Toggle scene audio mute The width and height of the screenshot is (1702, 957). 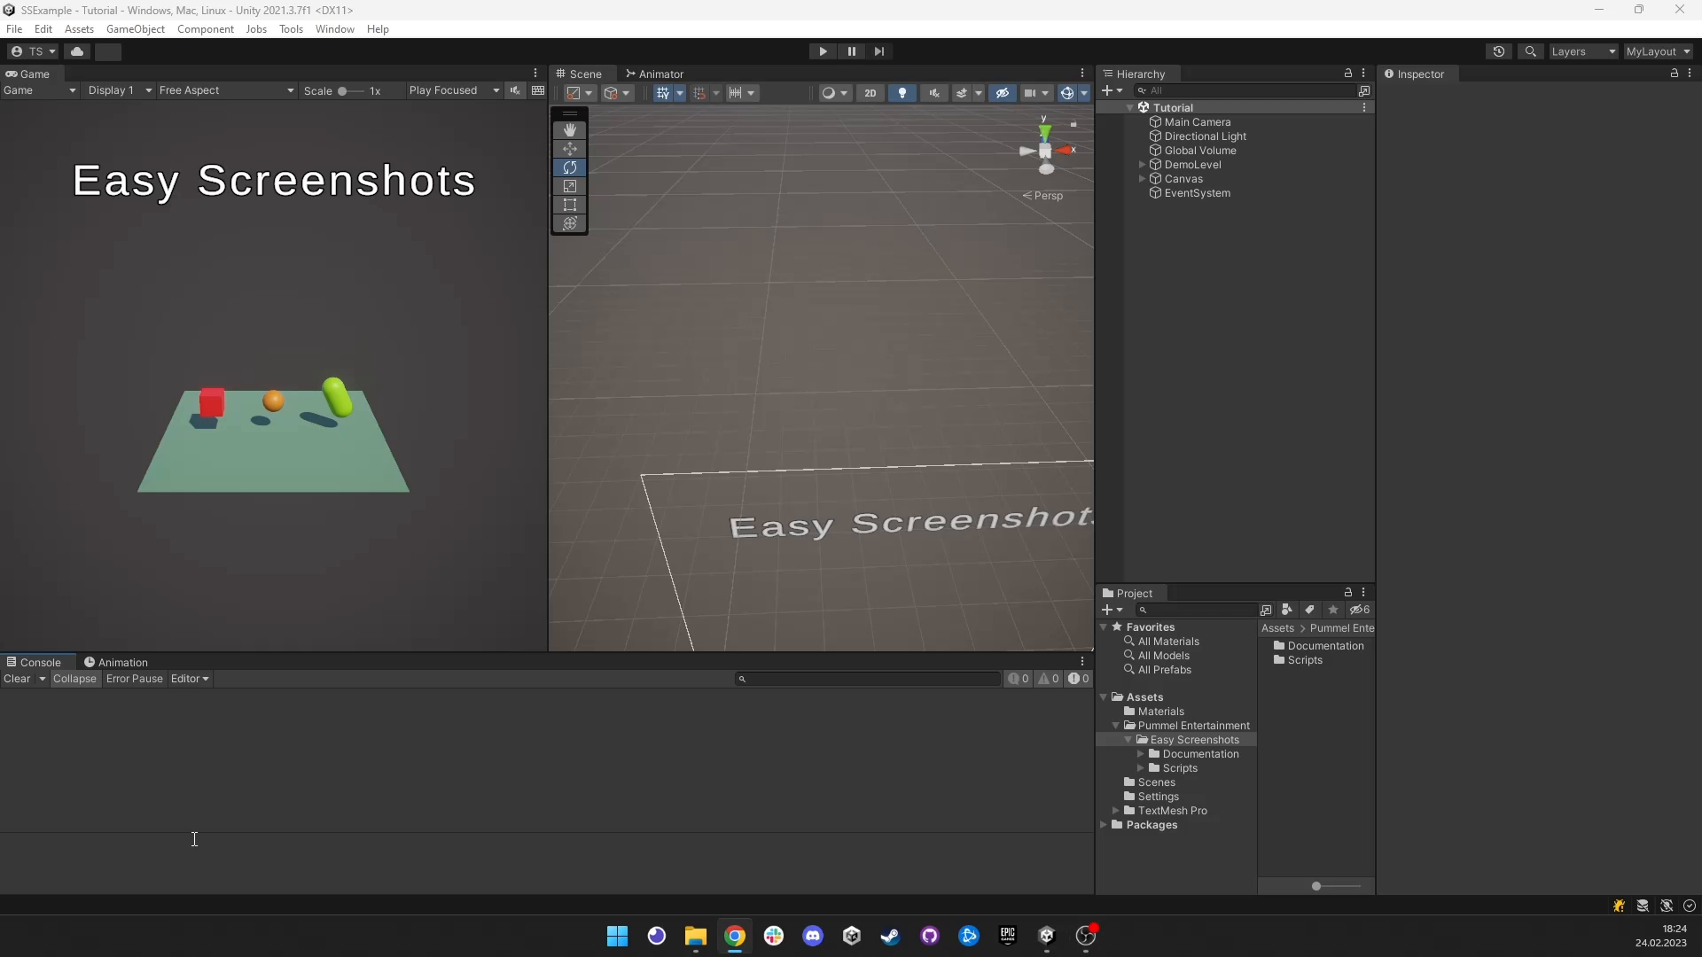(x=934, y=93)
